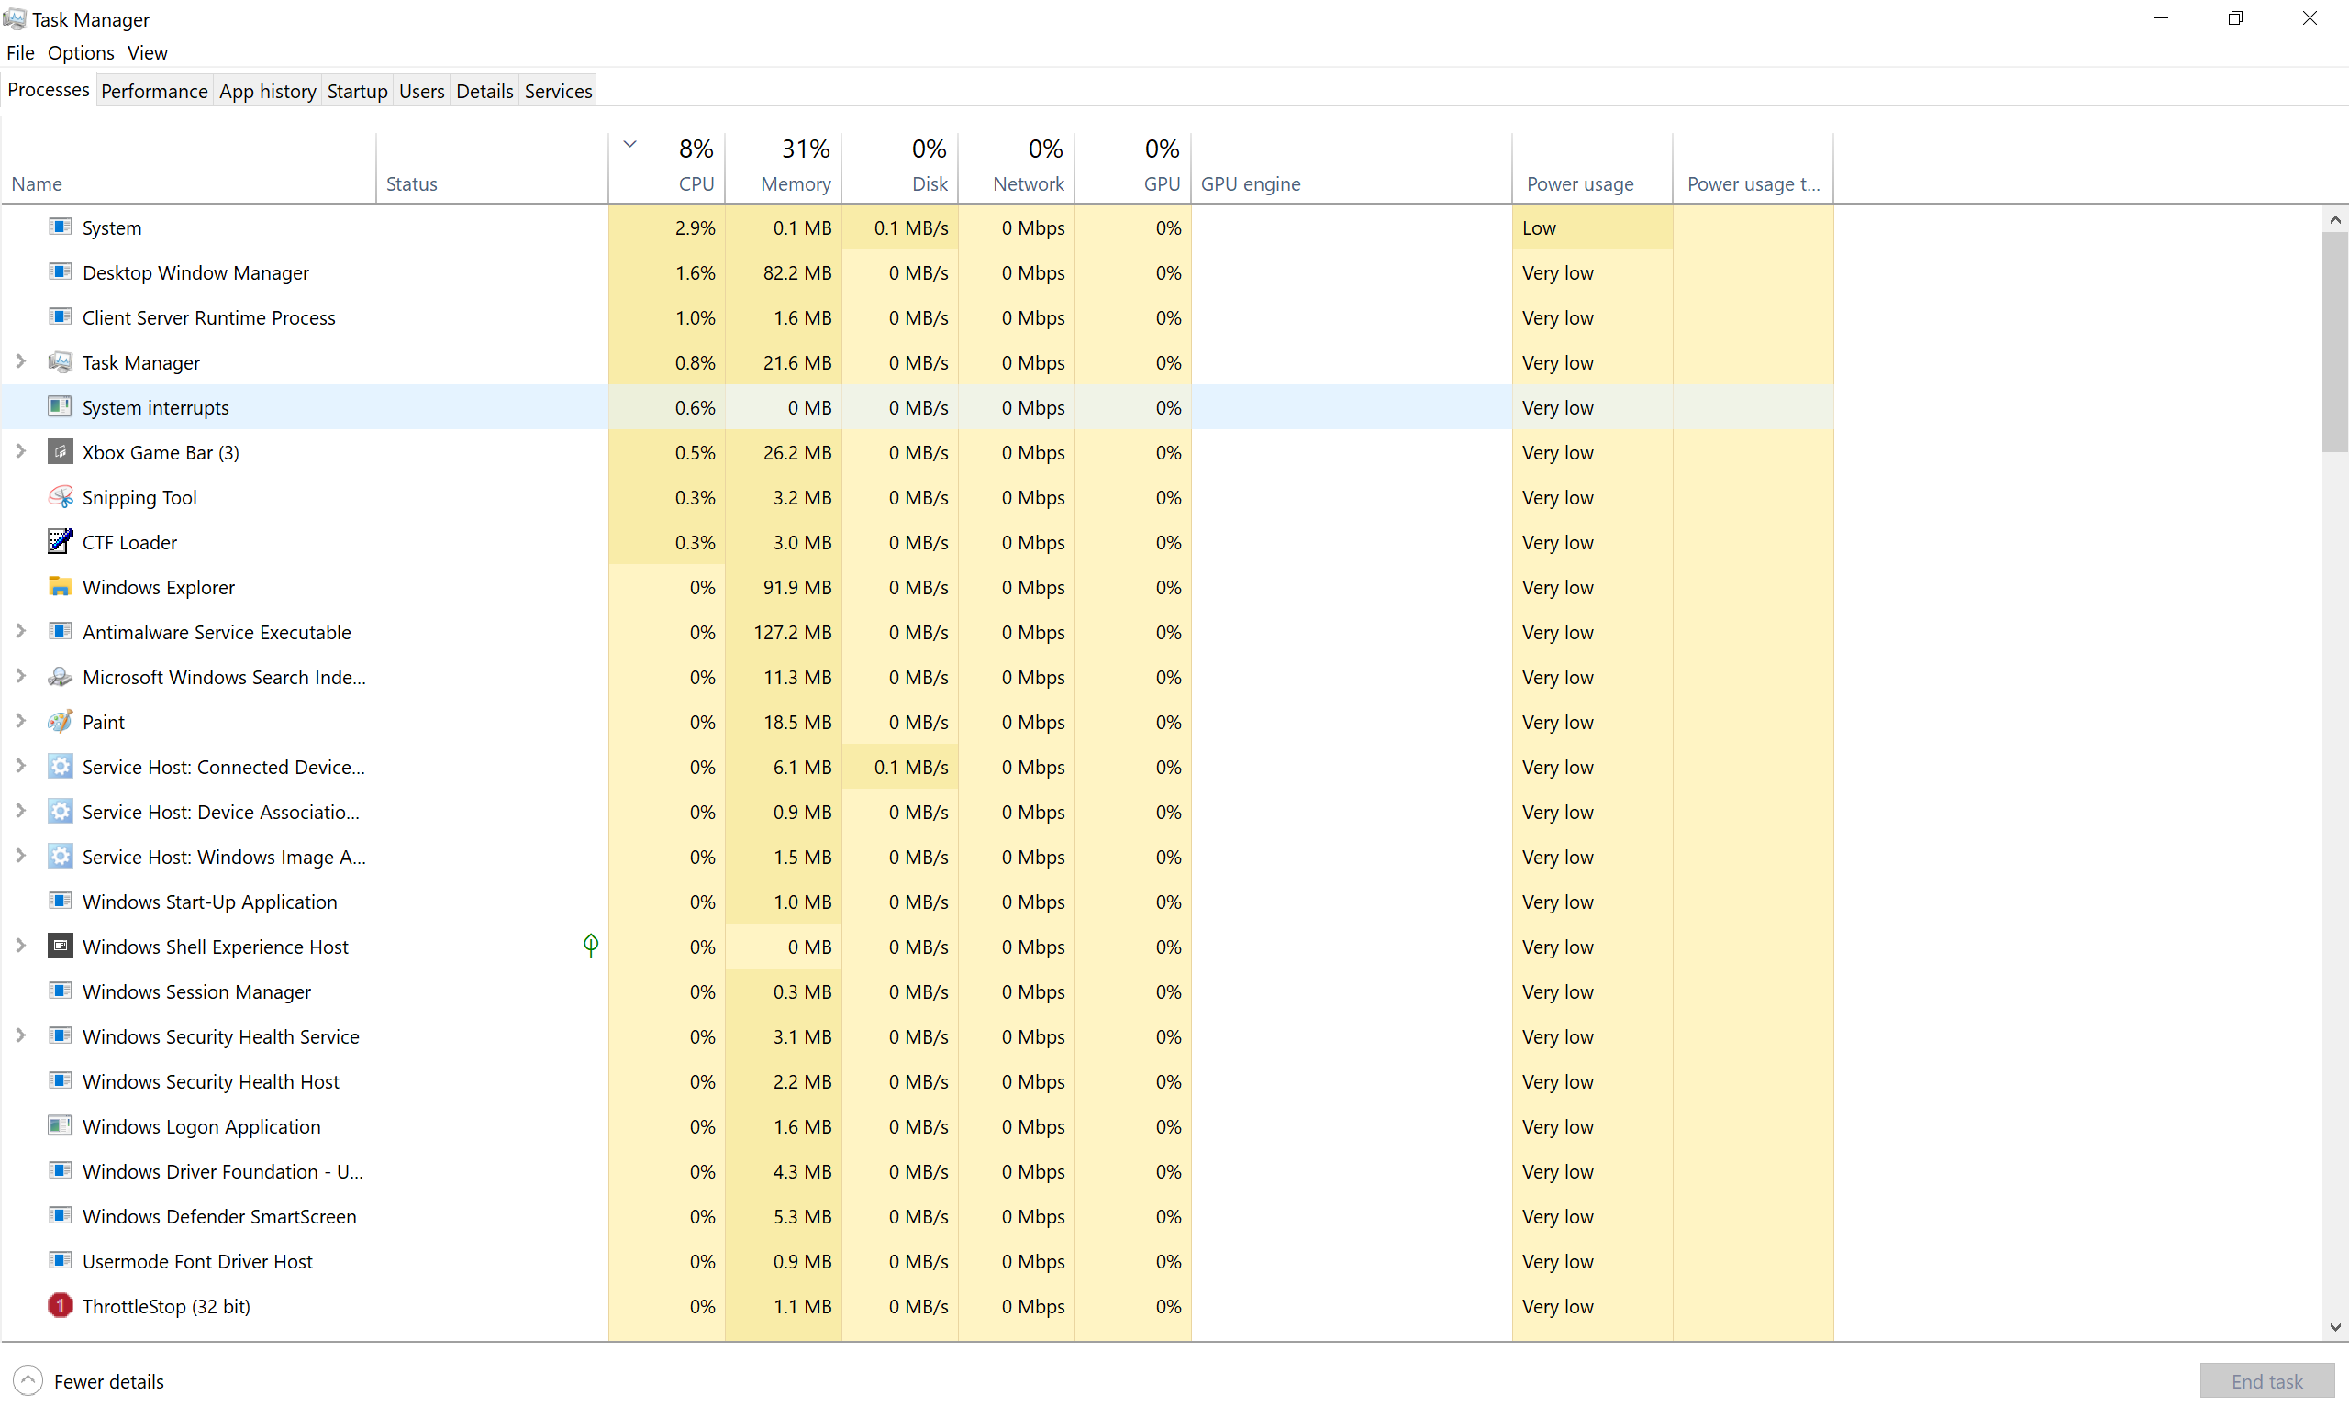Screen dimensions: 2349x1417
Task: Switch to the App history tab
Action: pos(268,91)
